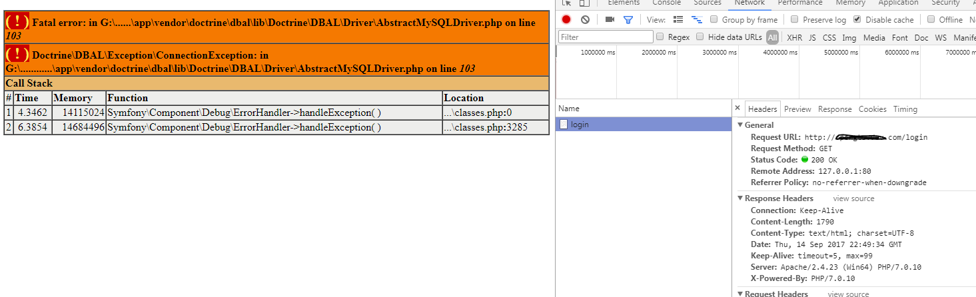
Task: Click the Memory value 14115024 cell
Action: click(79, 113)
